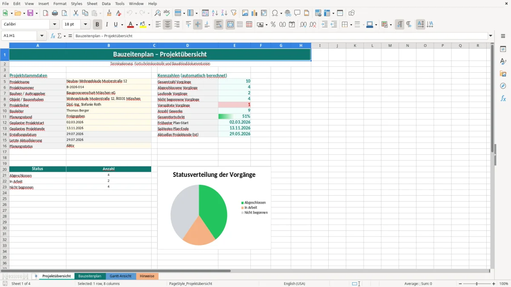Click the Insert Chart icon
This screenshot has height=287, width=511.
coord(255,13)
